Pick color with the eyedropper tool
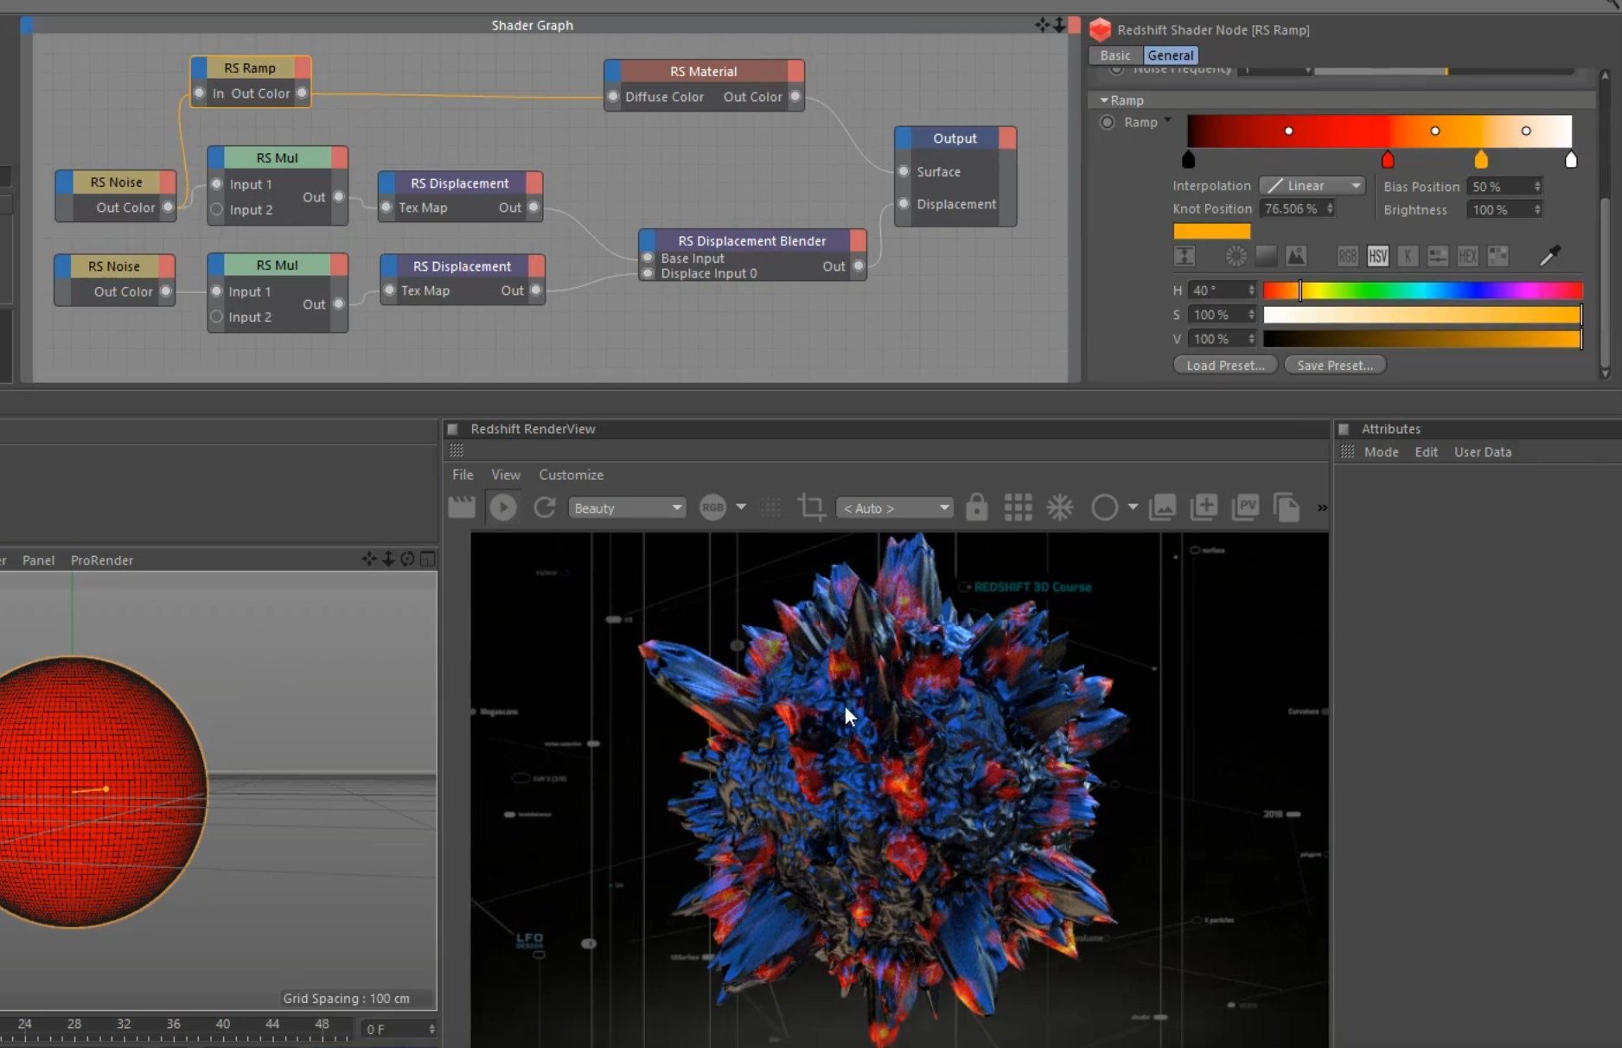Screen dimensions: 1622x1048 pos(1550,256)
